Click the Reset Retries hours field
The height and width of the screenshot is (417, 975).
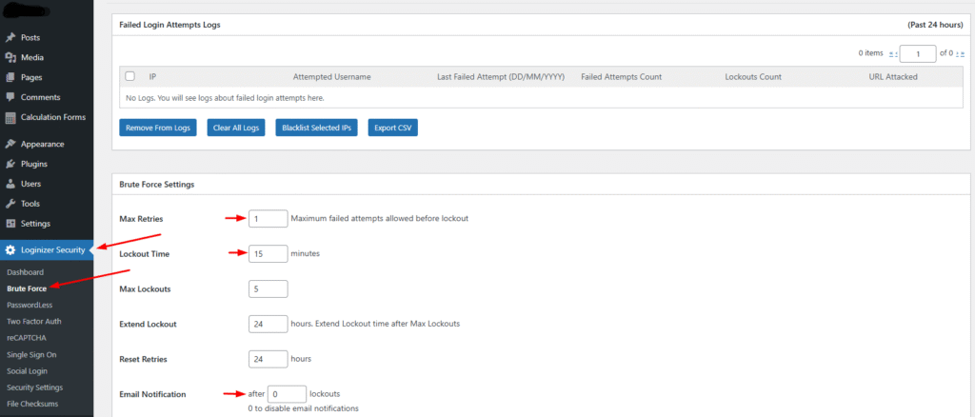[x=268, y=359]
